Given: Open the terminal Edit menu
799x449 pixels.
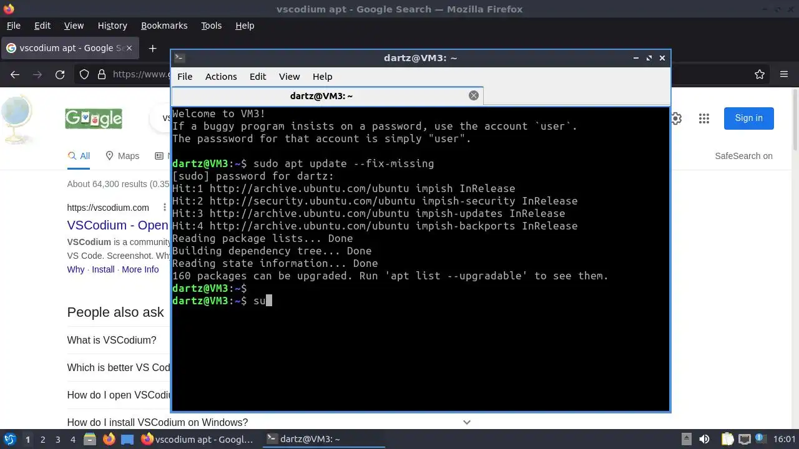Looking at the screenshot, I should tap(258, 76).
